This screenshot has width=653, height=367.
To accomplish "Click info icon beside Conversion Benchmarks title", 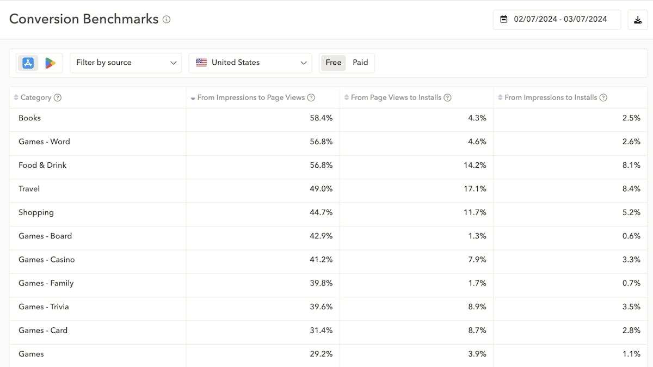I will [167, 20].
